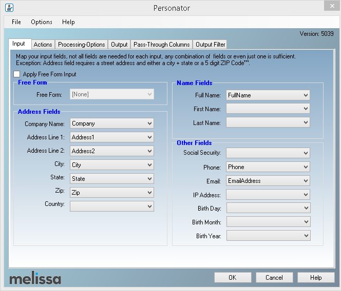Click the Personator app icon in title bar
Viewport: 341px width, 291px height.
click(9, 8)
